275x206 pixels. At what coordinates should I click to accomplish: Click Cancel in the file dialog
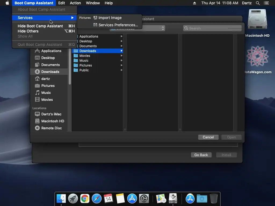point(208,137)
